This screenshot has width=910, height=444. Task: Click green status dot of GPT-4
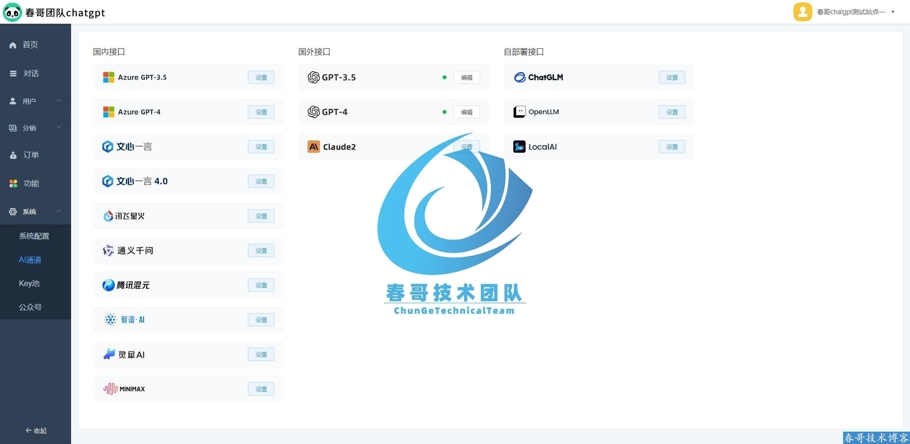tap(444, 112)
